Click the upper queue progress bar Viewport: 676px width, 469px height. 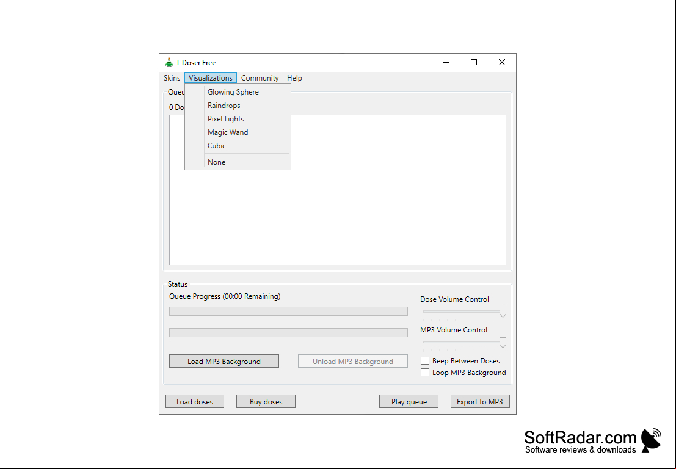coord(288,312)
